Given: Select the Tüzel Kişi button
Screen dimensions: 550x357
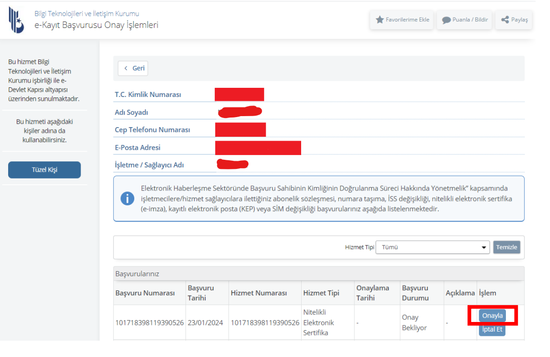Looking at the screenshot, I should tap(45, 170).
